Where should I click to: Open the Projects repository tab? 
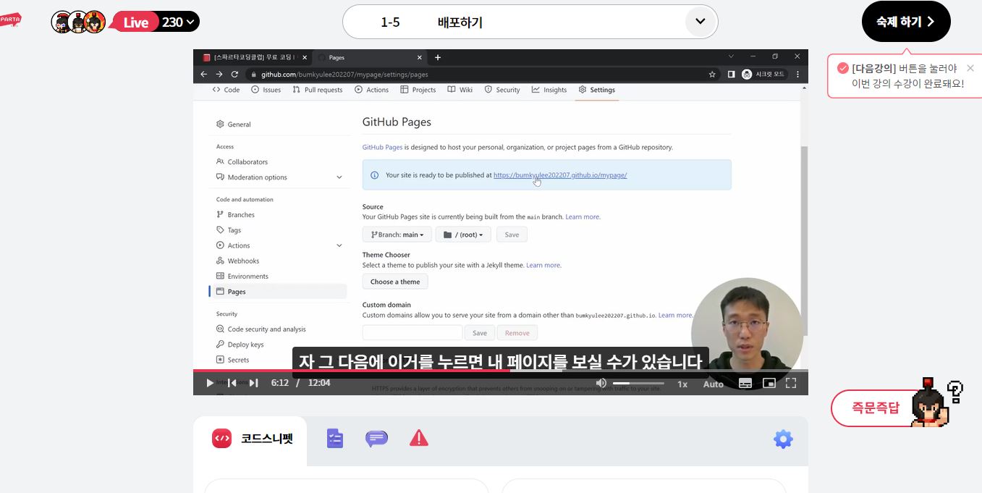pyautogui.click(x=418, y=90)
